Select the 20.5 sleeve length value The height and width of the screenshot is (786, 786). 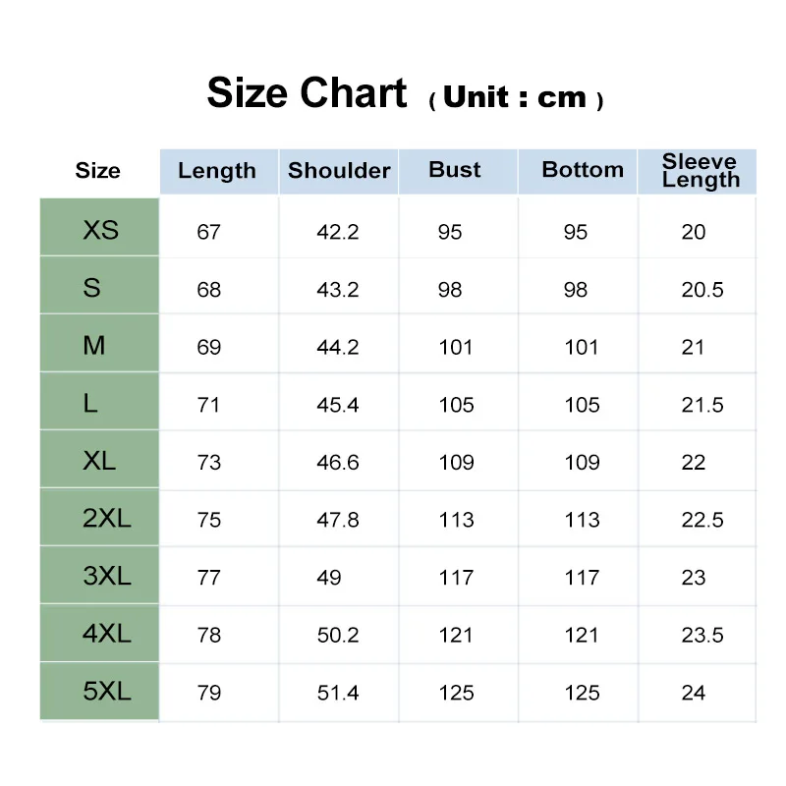[x=702, y=290]
